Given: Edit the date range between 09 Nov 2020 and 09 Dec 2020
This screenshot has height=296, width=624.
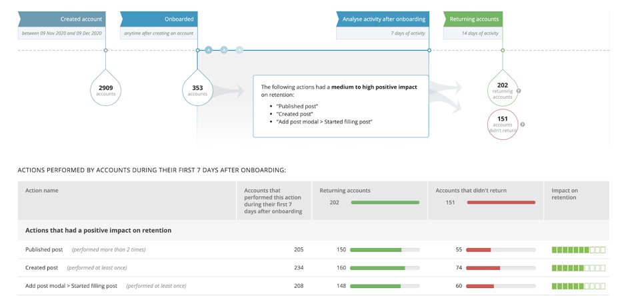Looking at the screenshot, I should 62,33.
